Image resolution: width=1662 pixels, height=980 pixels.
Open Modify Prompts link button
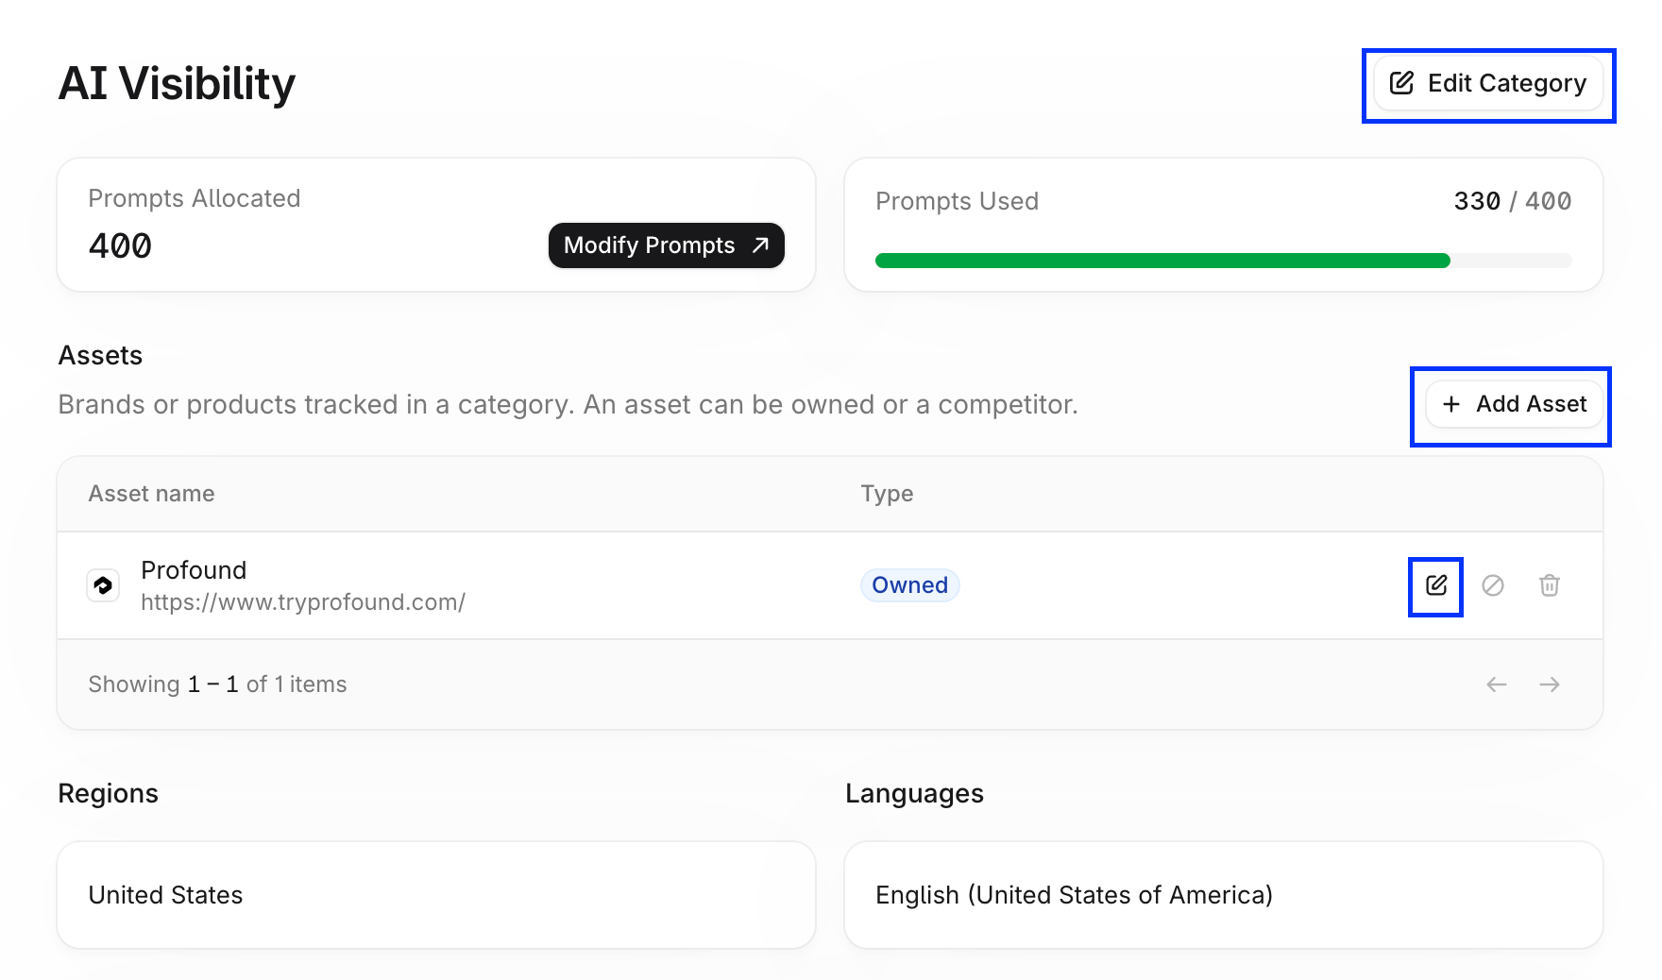click(667, 245)
